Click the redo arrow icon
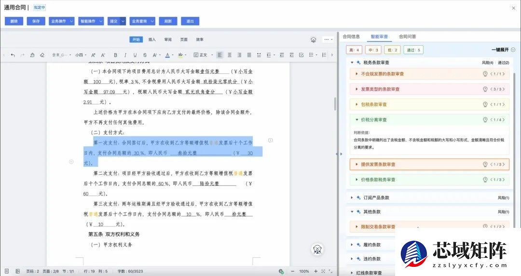The width and height of the screenshot is (521, 276). pyautogui.click(x=23, y=55)
